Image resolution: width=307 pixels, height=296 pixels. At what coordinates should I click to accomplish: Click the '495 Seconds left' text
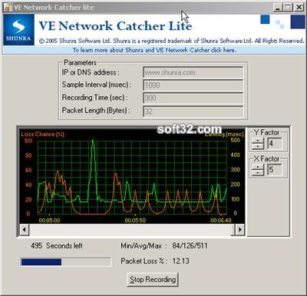pos(57,246)
